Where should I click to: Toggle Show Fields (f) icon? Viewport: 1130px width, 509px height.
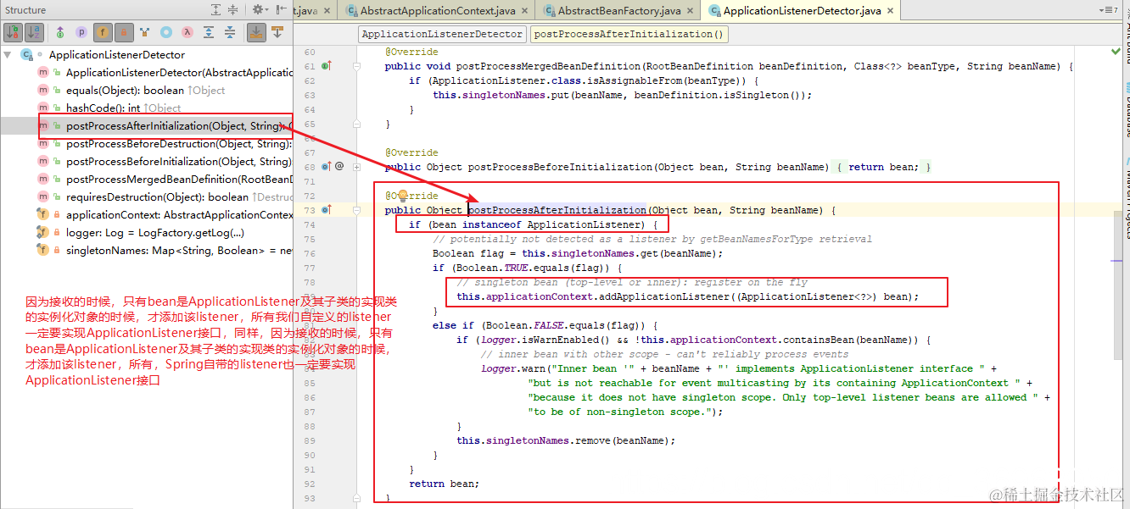click(x=103, y=32)
